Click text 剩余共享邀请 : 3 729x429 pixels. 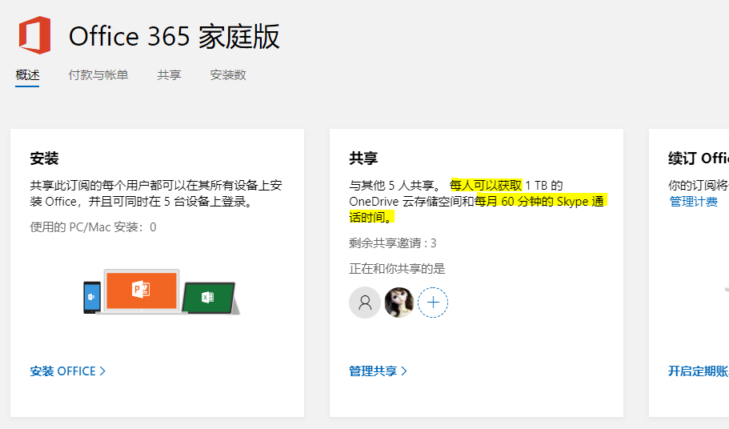tap(393, 243)
